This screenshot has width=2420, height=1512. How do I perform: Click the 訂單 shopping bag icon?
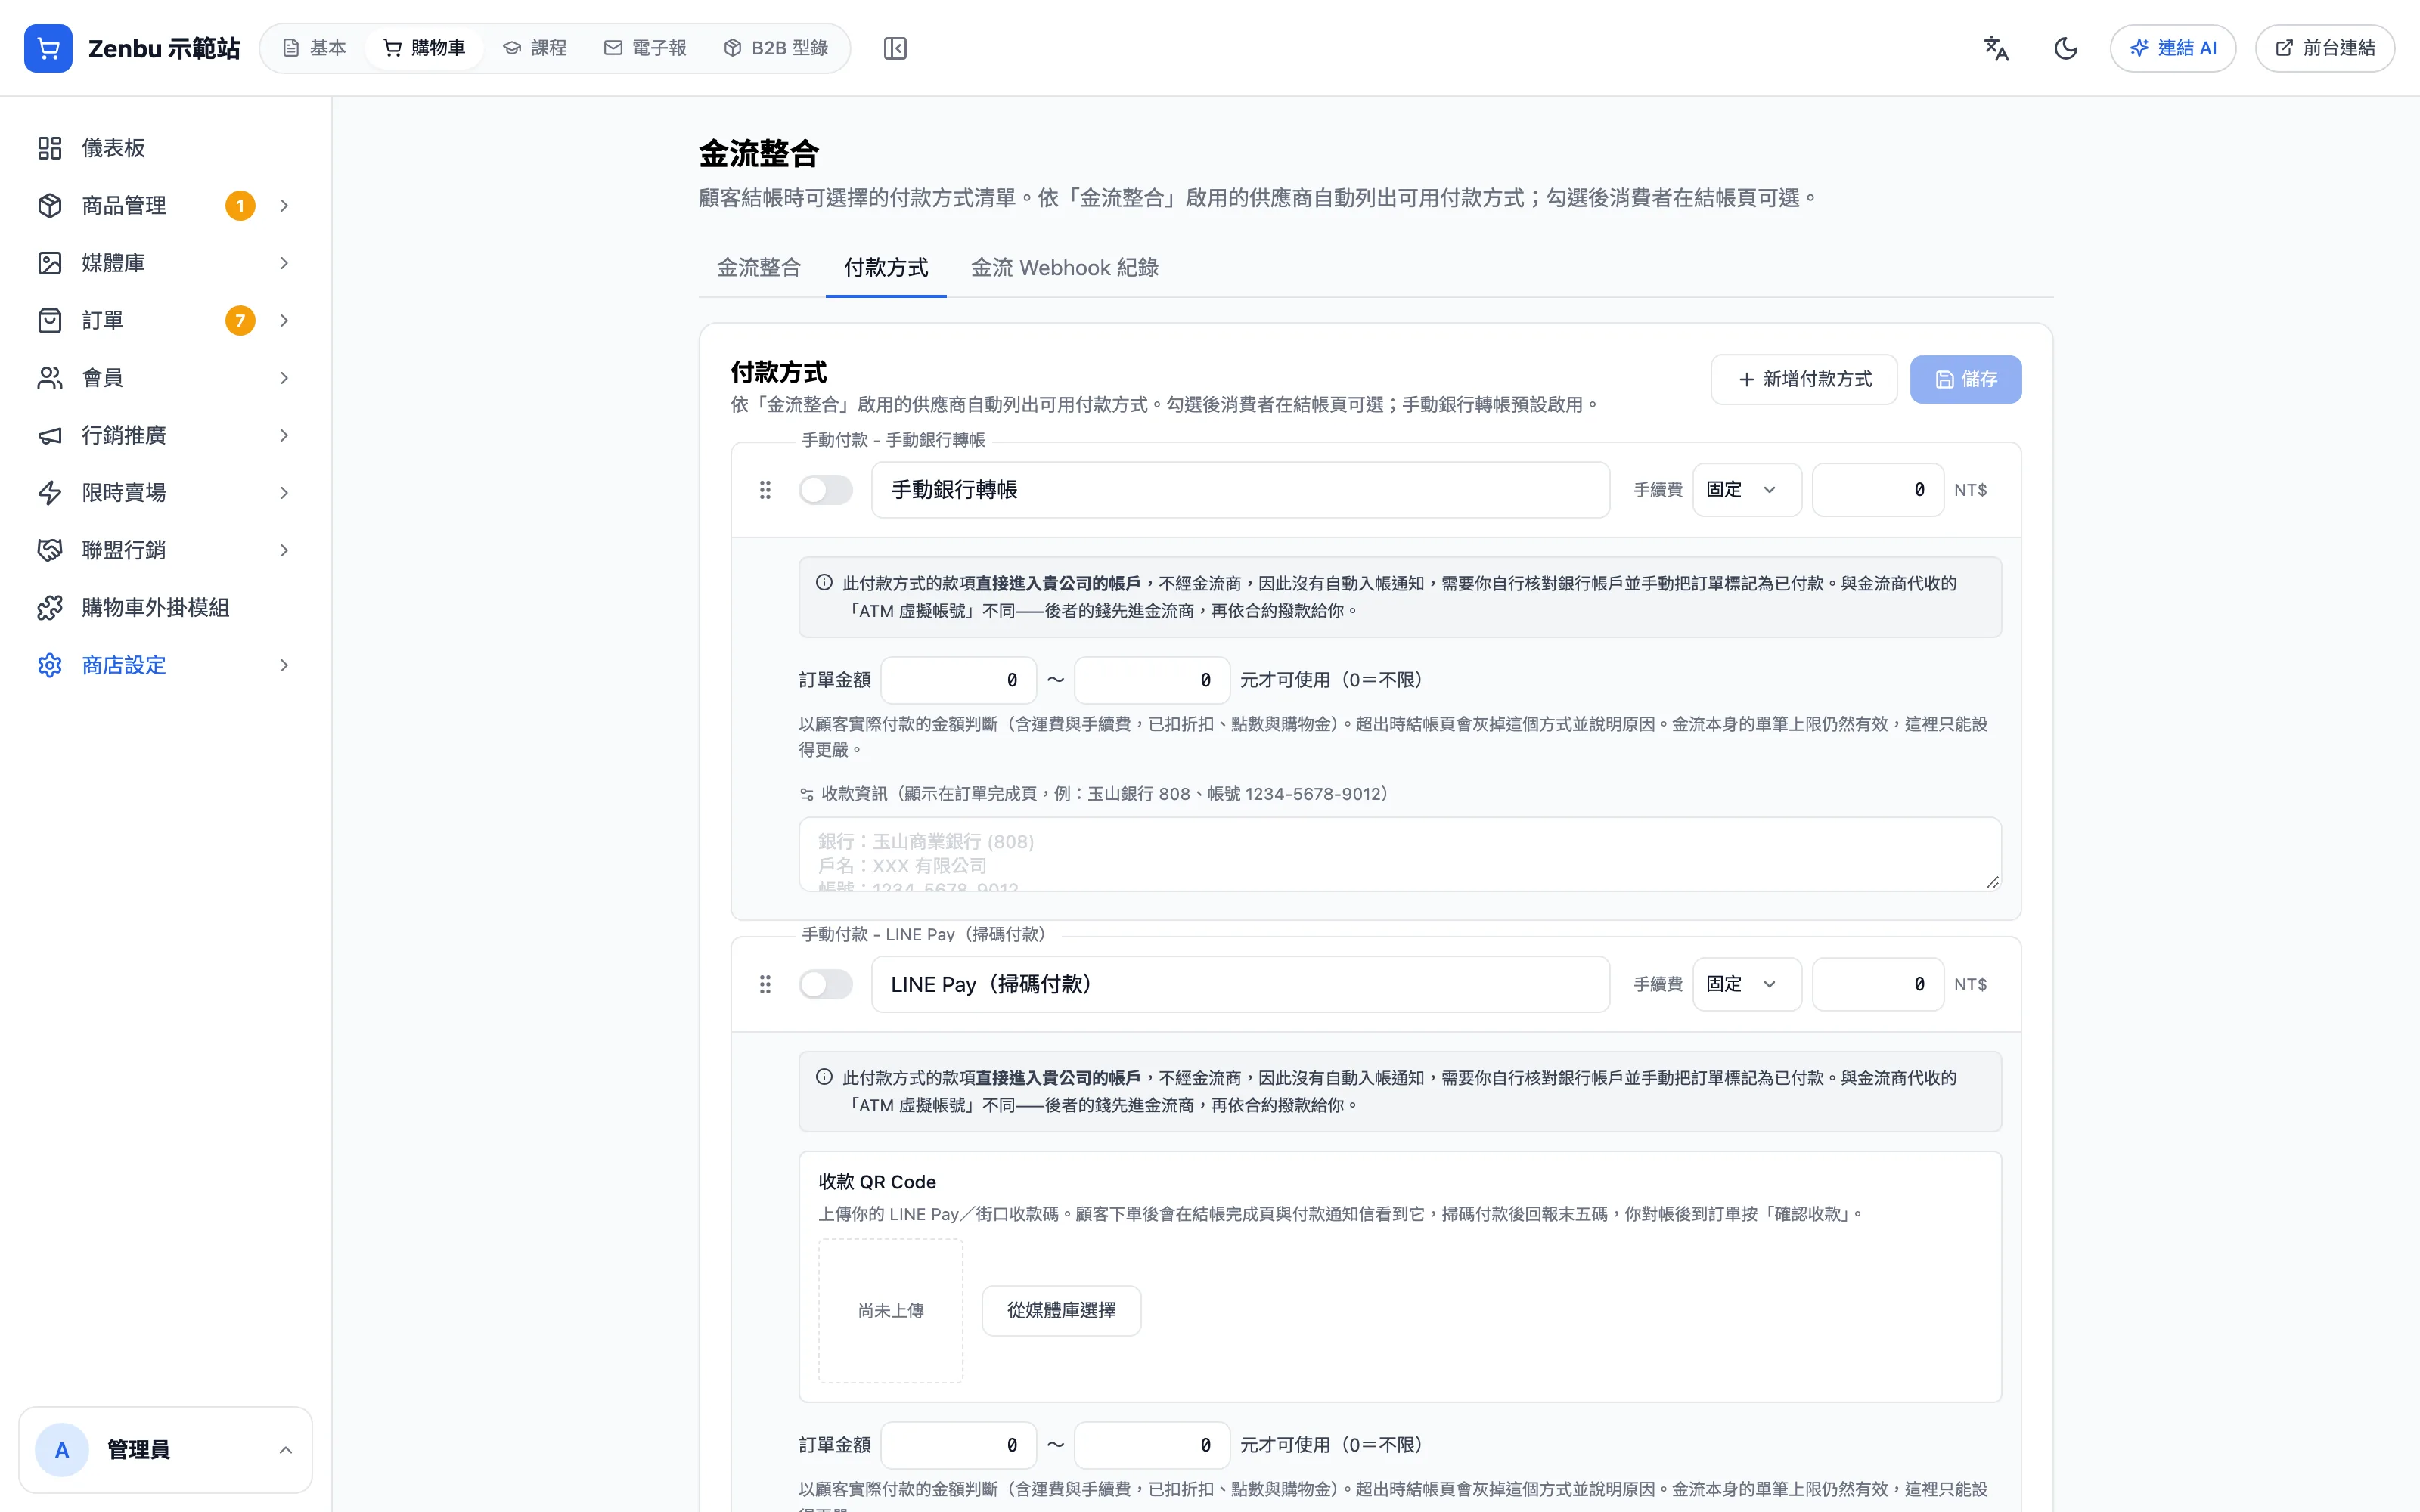tap(50, 320)
